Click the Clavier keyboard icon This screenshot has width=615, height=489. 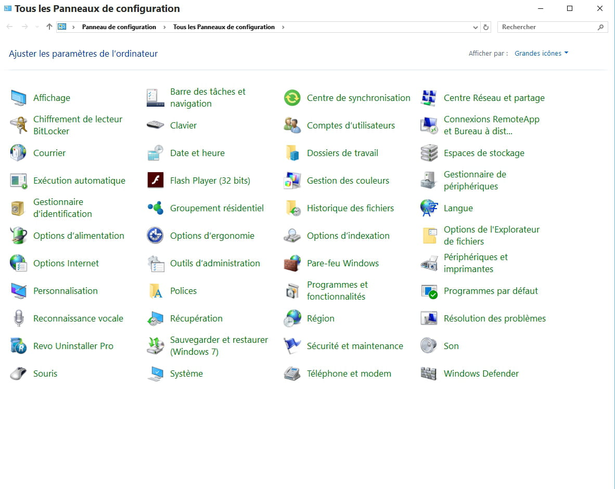[156, 125]
